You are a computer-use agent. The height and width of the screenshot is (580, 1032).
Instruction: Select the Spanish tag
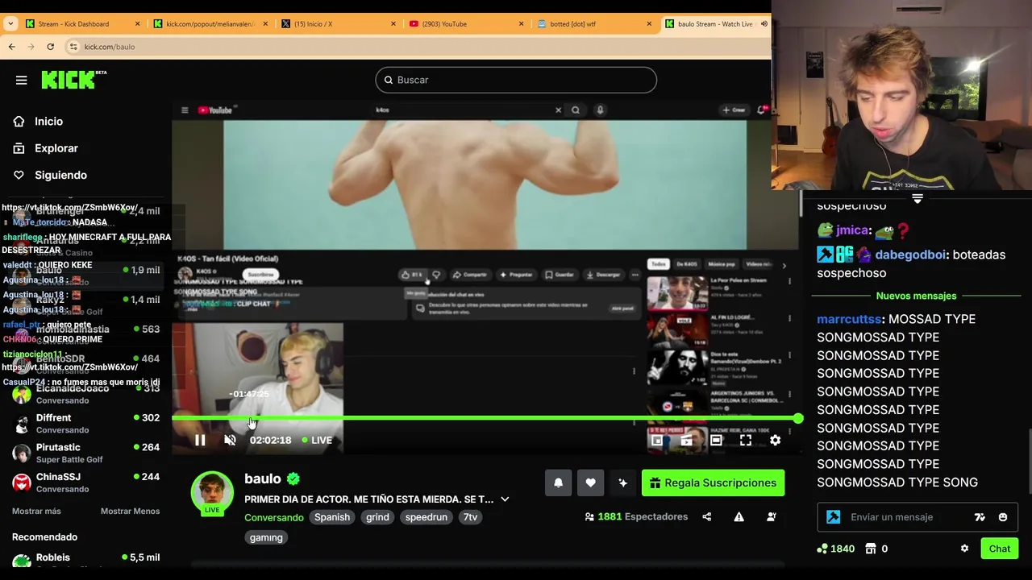[x=332, y=517]
